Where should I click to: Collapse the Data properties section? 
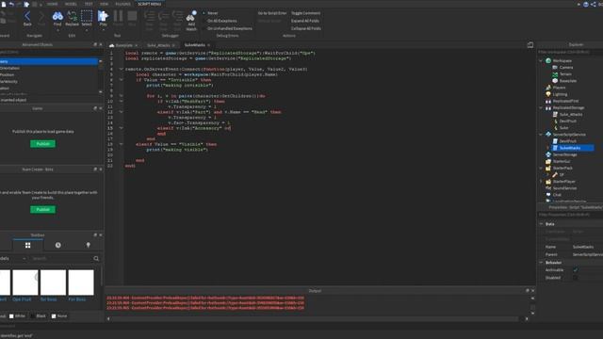(541, 224)
